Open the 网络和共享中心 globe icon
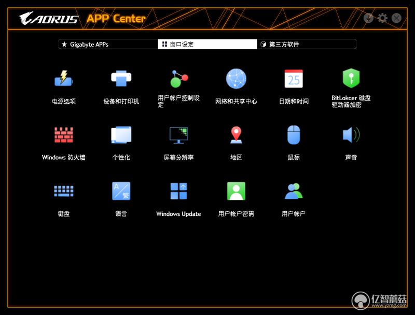 (236, 78)
